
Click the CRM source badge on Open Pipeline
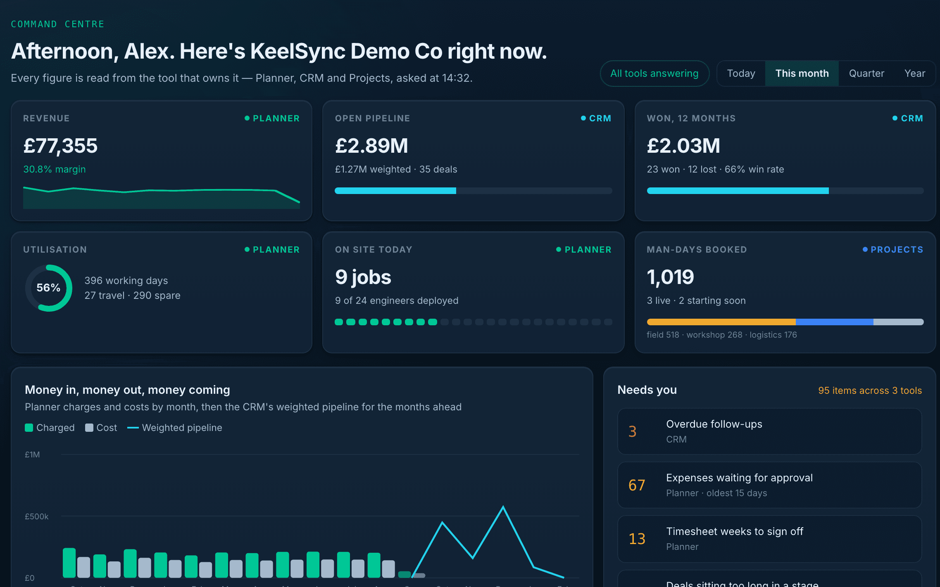click(596, 118)
